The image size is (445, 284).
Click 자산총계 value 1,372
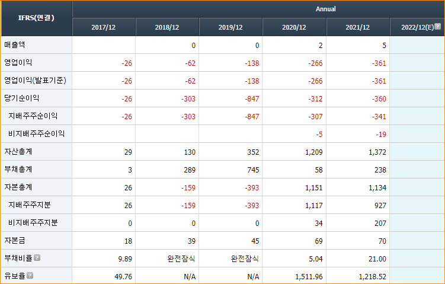coord(377,152)
